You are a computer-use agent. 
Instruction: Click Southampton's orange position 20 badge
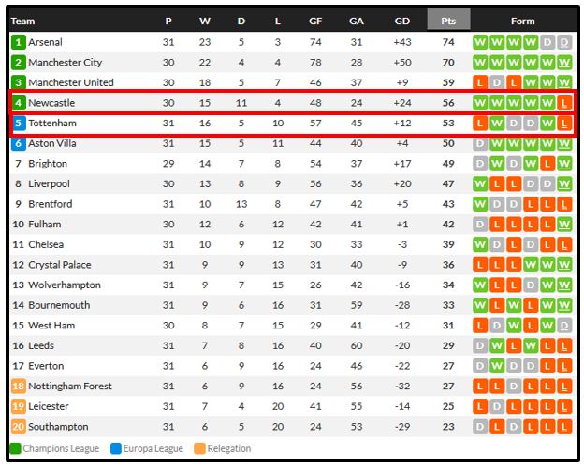pyautogui.click(x=18, y=427)
